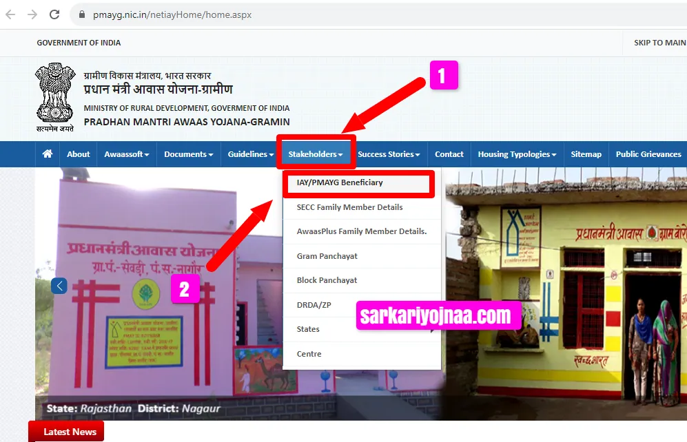Click the GOVERNMENT OF INDIA text
This screenshot has width=687, height=442.
pyautogui.click(x=79, y=43)
